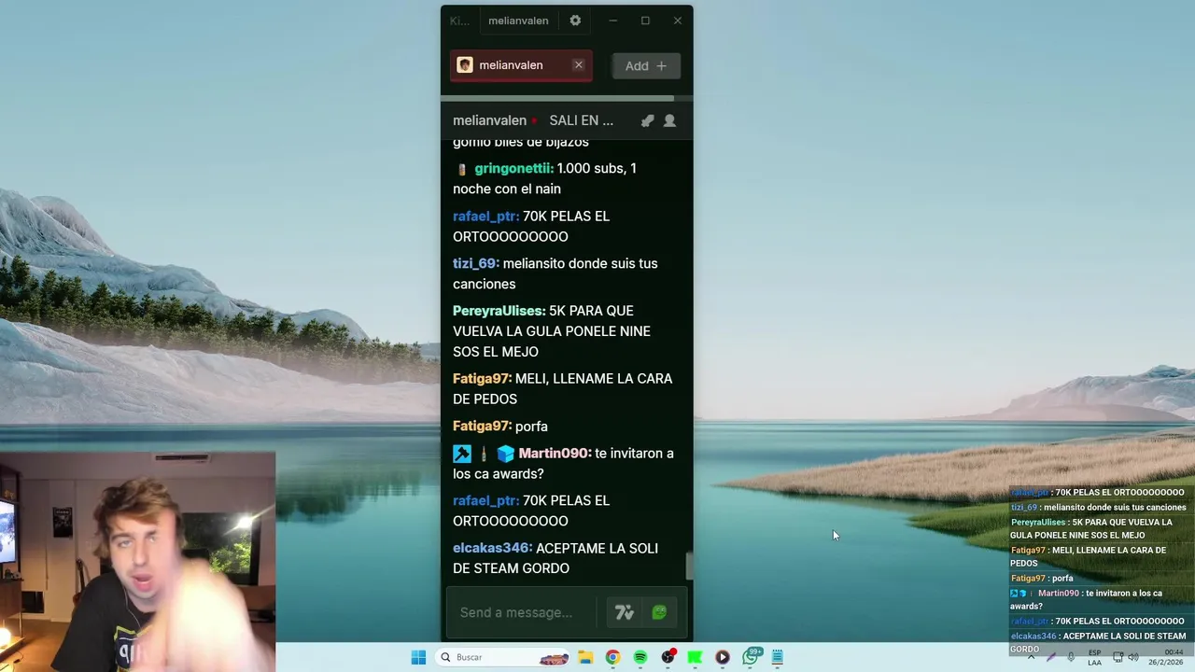Viewport: 1195px width, 672px height.
Task: Open Google Chrome from taskbar
Action: (x=612, y=657)
